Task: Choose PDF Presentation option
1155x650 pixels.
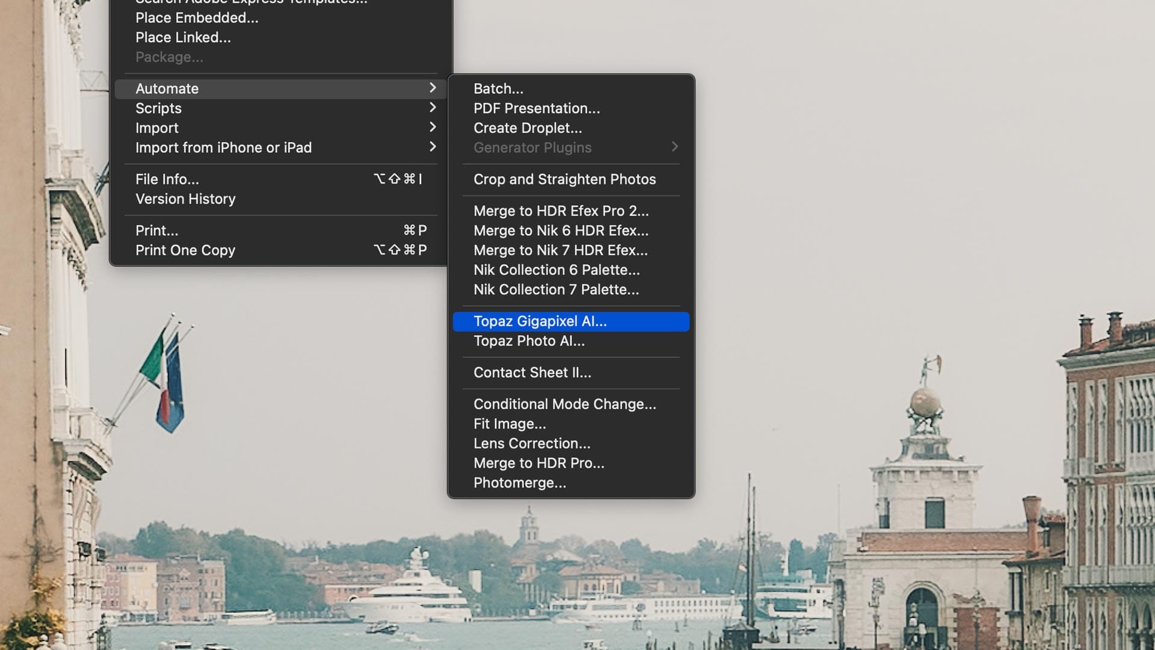Action: pos(537,108)
